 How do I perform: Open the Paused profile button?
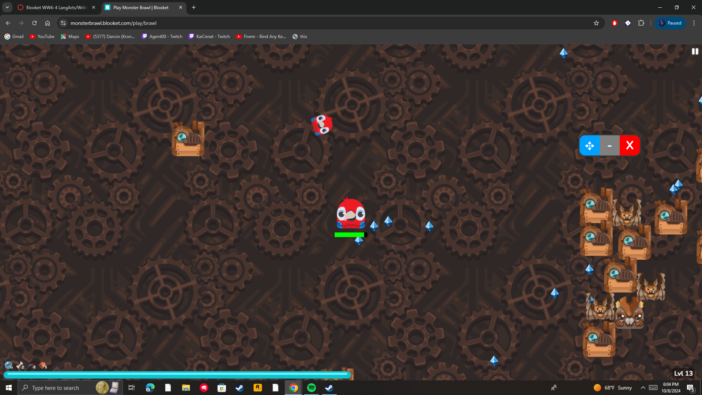click(670, 23)
